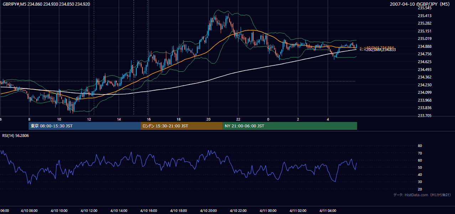Viewport: 455px width, 214px height.
Task: Click price axis label 233.968
Action: click(x=424, y=100)
